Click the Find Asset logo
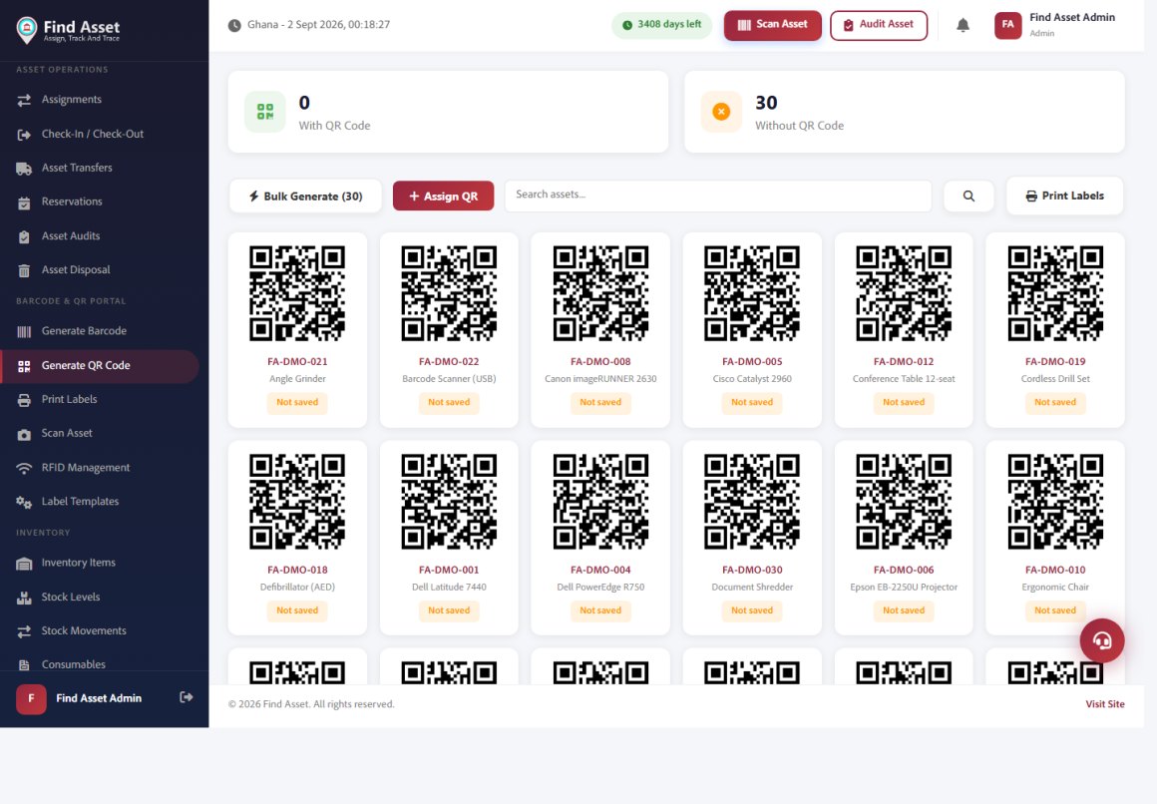This screenshot has height=804, width=1157. pos(68,30)
